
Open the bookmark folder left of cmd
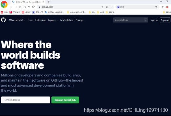(x=92, y=12)
